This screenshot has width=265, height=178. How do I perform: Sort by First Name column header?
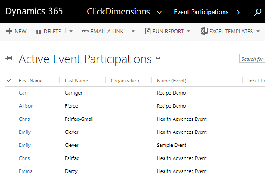[31, 81]
